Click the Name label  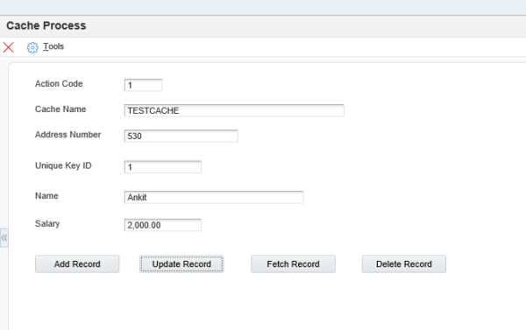click(x=46, y=196)
